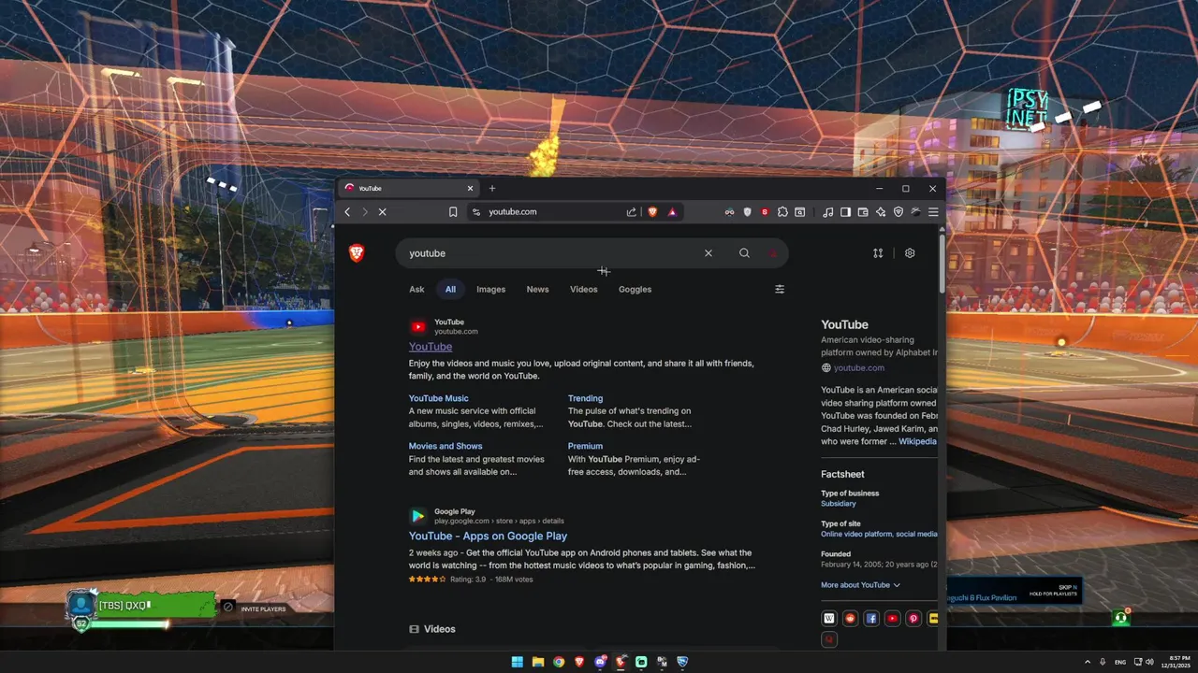Switch to the Goggles tab
Image resolution: width=1198 pixels, height=673 pixels.
click(x=635, y=290)
